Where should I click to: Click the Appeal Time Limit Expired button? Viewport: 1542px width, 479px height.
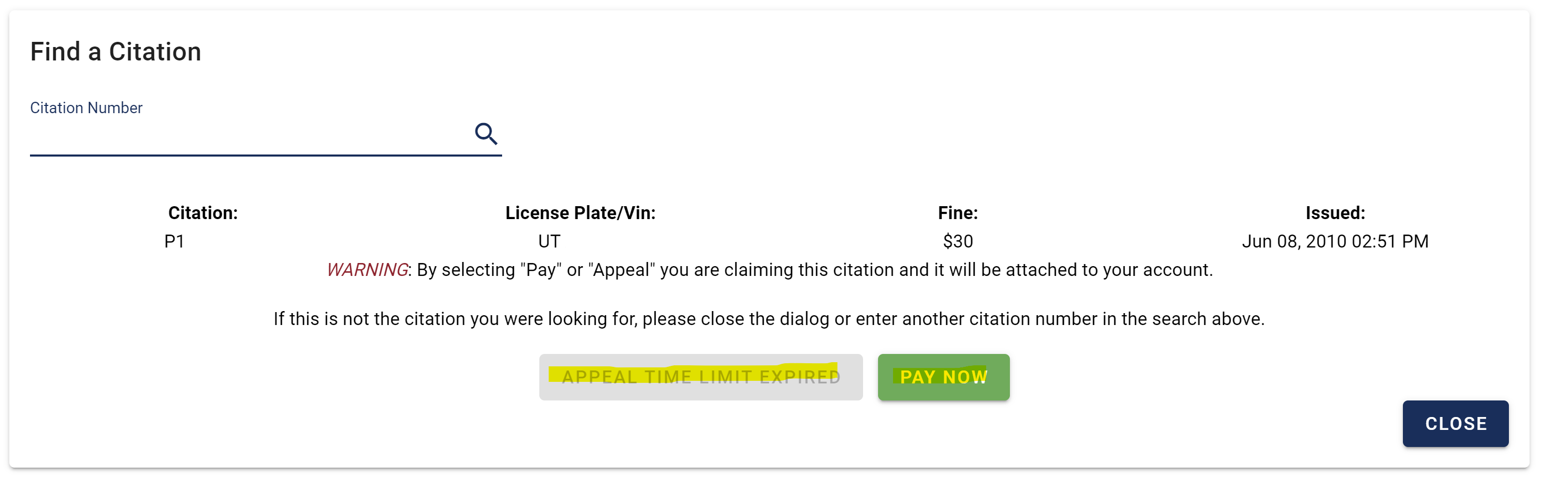[700, 377]
